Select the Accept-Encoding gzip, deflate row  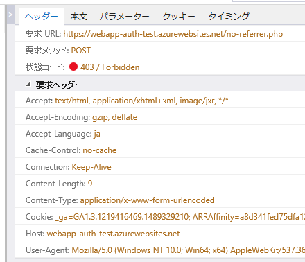point(159,117)
